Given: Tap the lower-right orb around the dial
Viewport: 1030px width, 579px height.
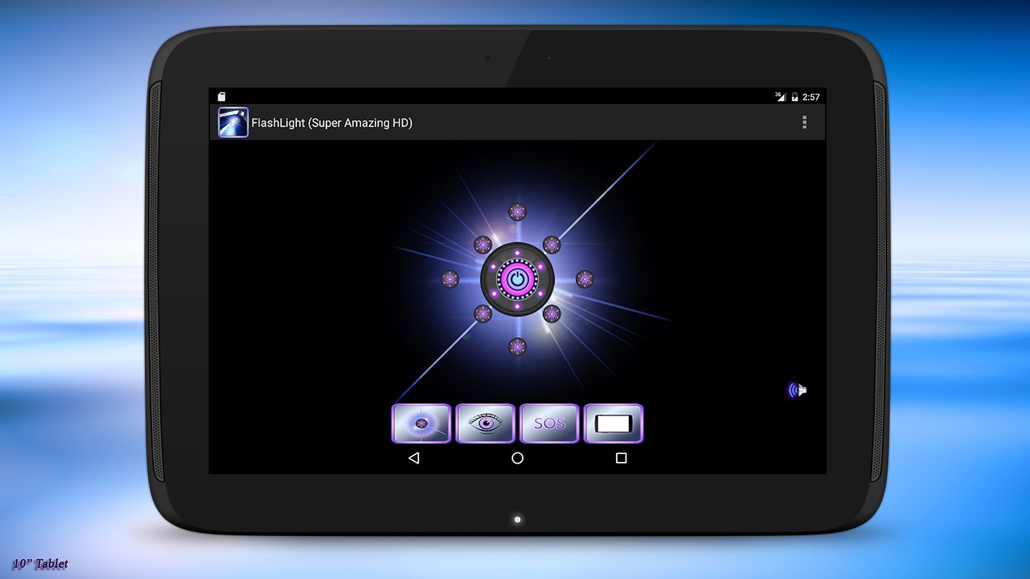Looking at the screenshot, I should 552,314.
